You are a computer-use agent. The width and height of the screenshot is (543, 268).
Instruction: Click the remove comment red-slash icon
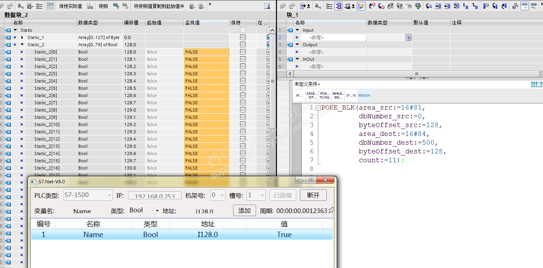[x=475, y=6]
